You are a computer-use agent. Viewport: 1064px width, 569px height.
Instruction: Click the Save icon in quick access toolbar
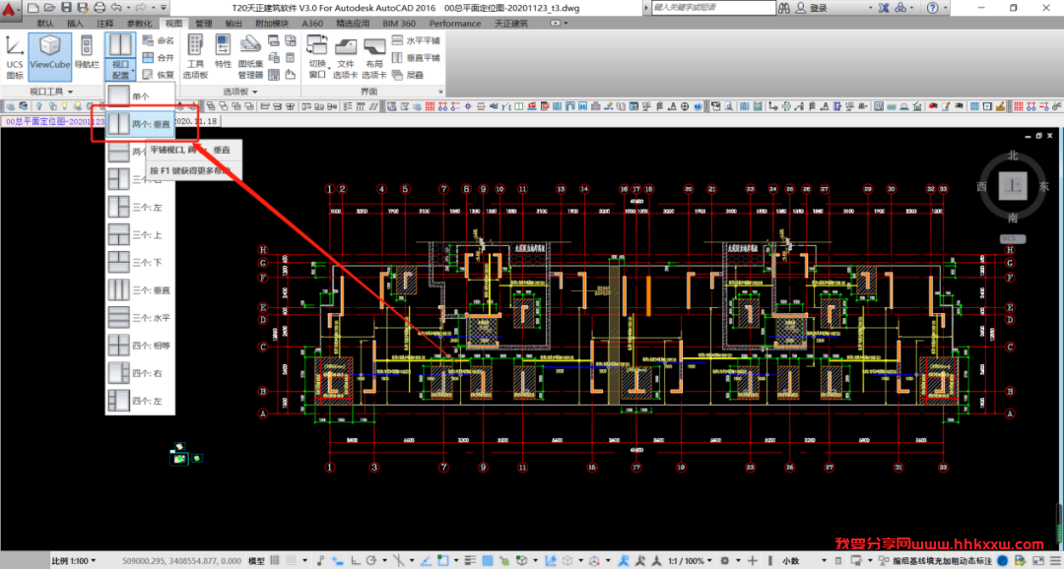(66, 8)
